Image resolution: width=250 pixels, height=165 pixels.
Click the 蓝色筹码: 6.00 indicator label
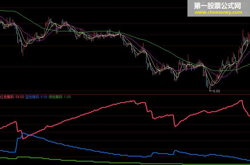coord(36,97)
